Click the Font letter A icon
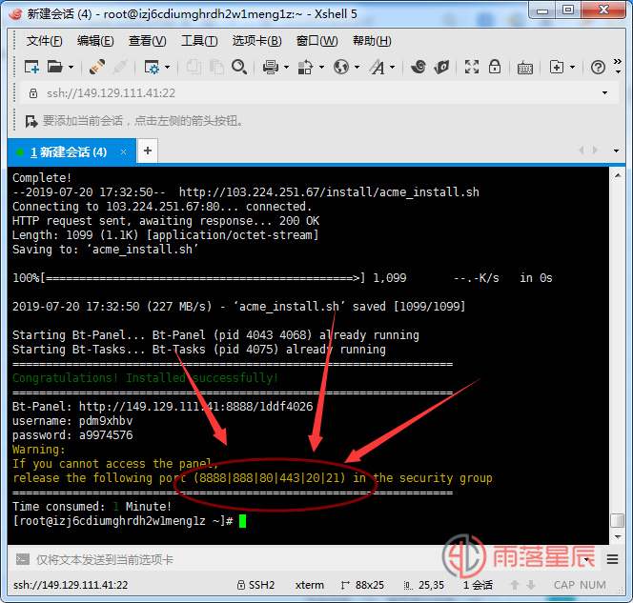Viewport: 633px width, 603px height. [378, 67]
